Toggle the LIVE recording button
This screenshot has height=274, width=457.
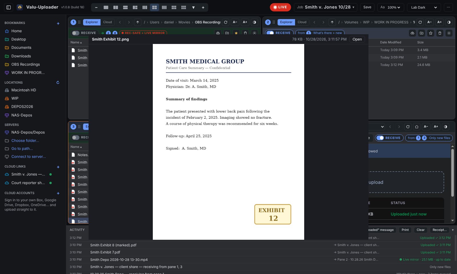click(x=280, y=7)
